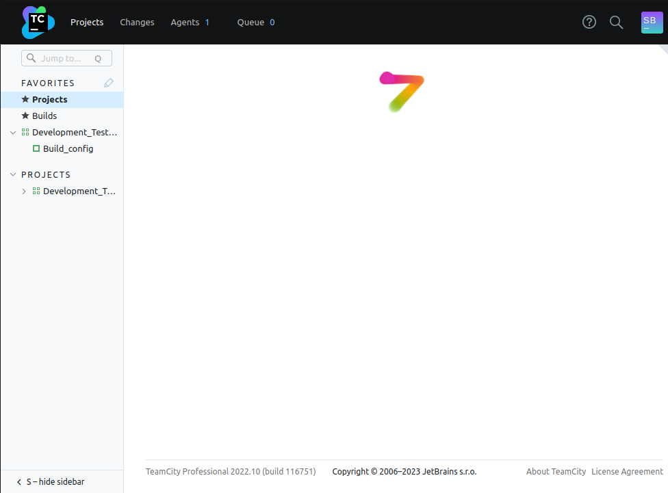
Task: Click the TeamCity logo icon
Action: 38,23
